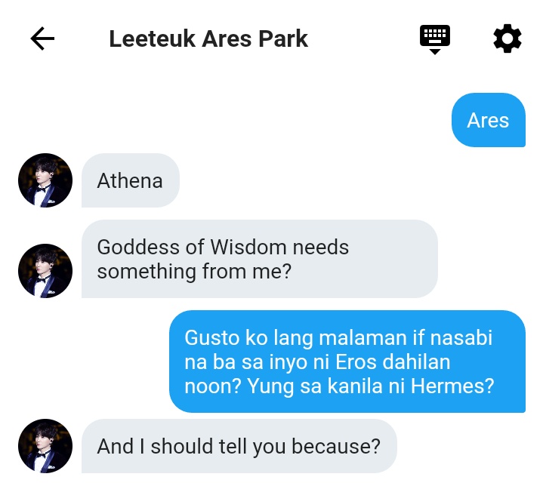Select the blue "Gusto ko lang malaman" message
The image size is (543, 483).
(347, 361)
